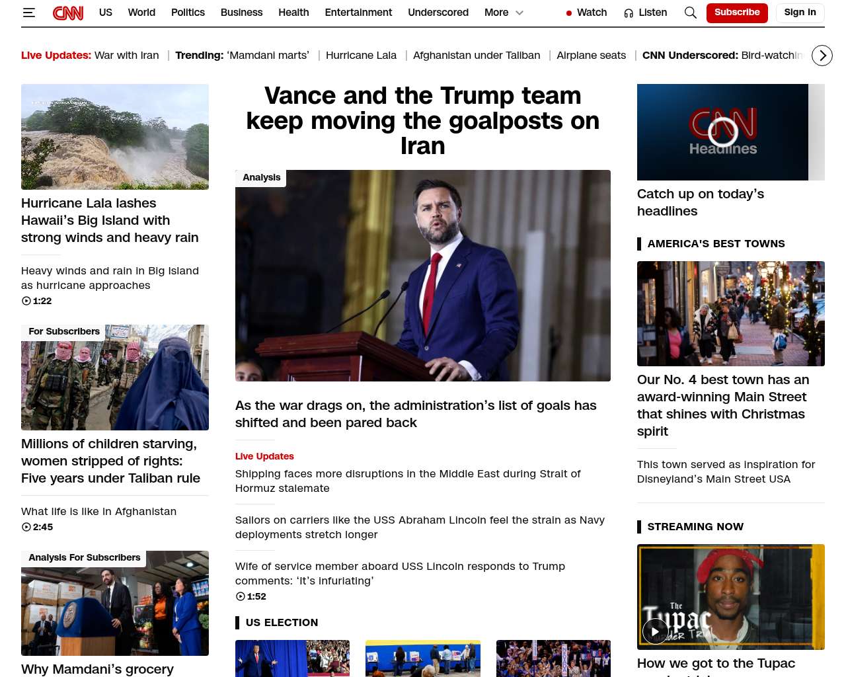Viewport: 846px width, 677px height.
Task: Click the Listen link in header
Action: [652, 13]
